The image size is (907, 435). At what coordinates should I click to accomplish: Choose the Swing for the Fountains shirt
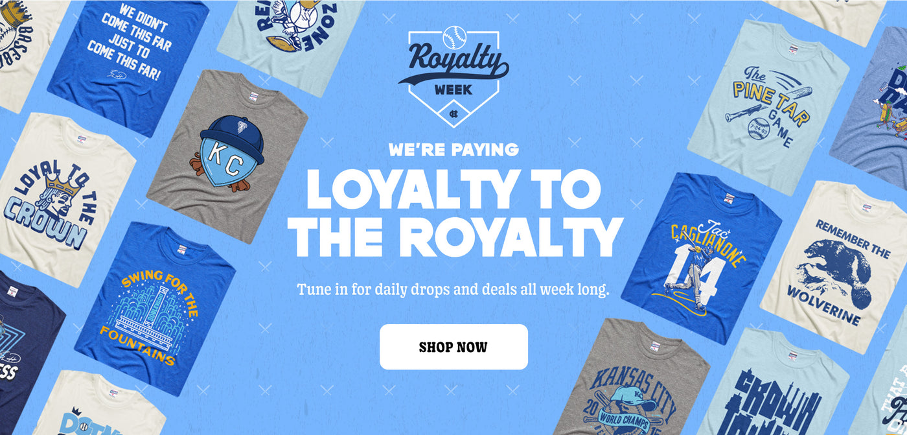[x=155, y=309]
